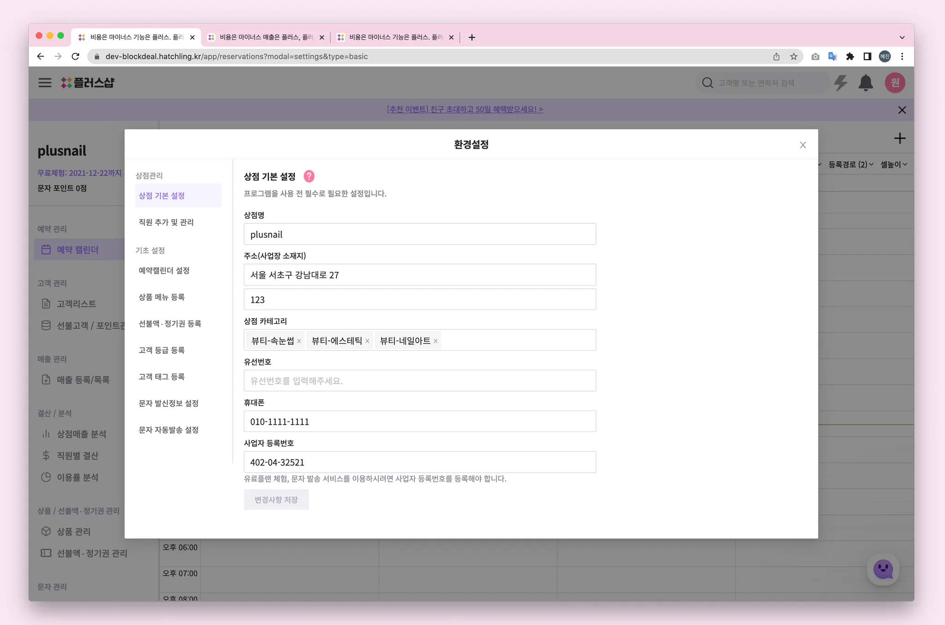This screenshot has height=625, width=945.
Task: Bookmark page with star icon
Action: click(x=794, y=56)
